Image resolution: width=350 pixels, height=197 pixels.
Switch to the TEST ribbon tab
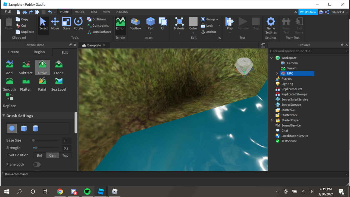(94, 12)
